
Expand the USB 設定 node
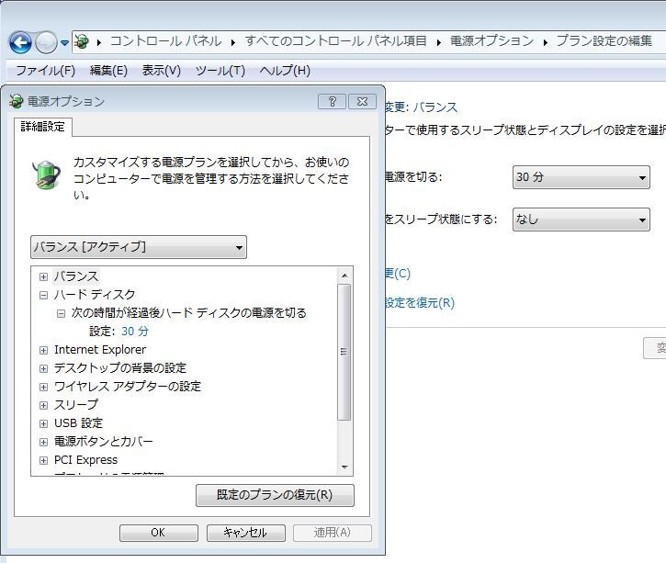click(x=43, y=423)
